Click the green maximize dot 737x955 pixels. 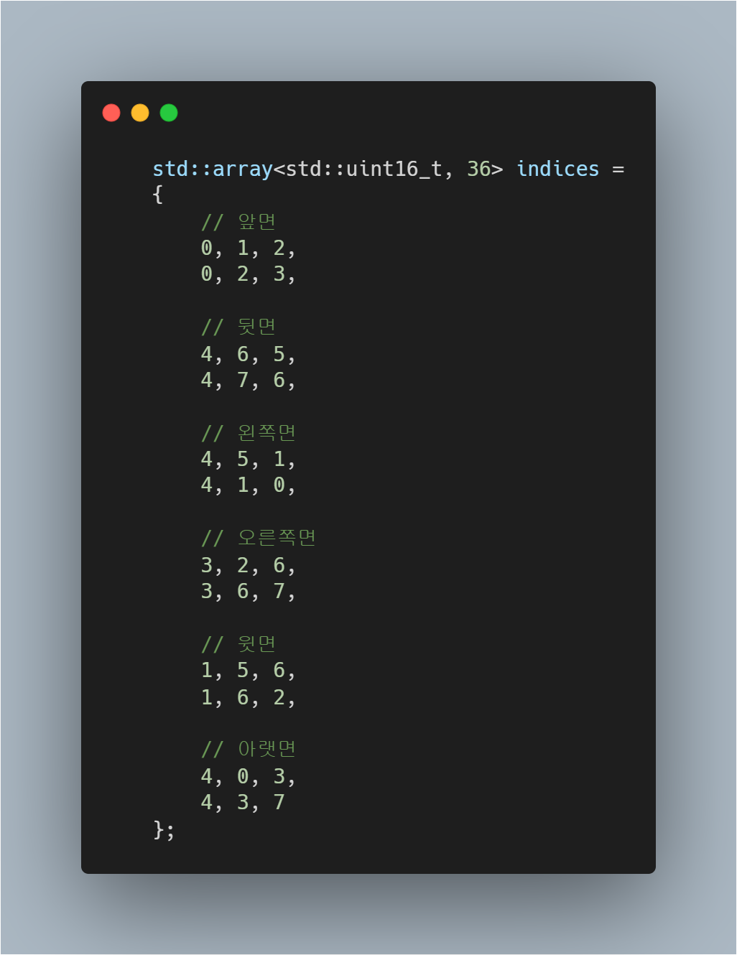169,113
